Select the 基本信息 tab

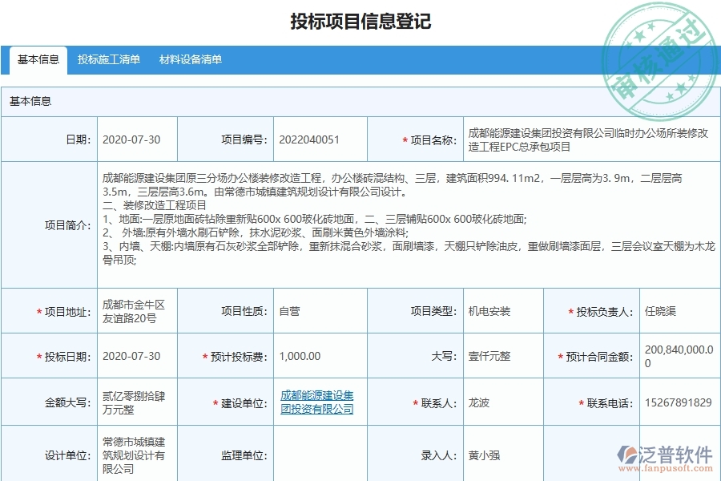pos(38,59)
